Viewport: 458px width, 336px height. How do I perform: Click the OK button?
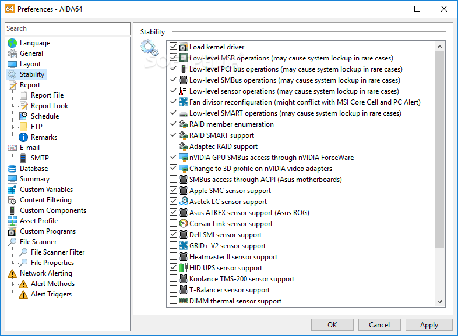tap(332, 324)
